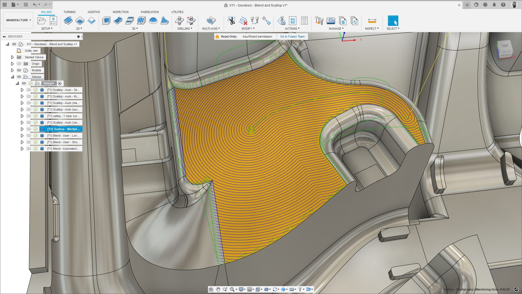522x294 pixels.
Task: Open the MODIFY menu dropdown
Action: 248,29
